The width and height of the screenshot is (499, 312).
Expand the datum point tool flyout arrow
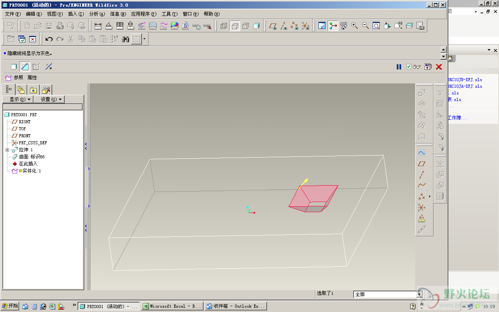point(430,197)
